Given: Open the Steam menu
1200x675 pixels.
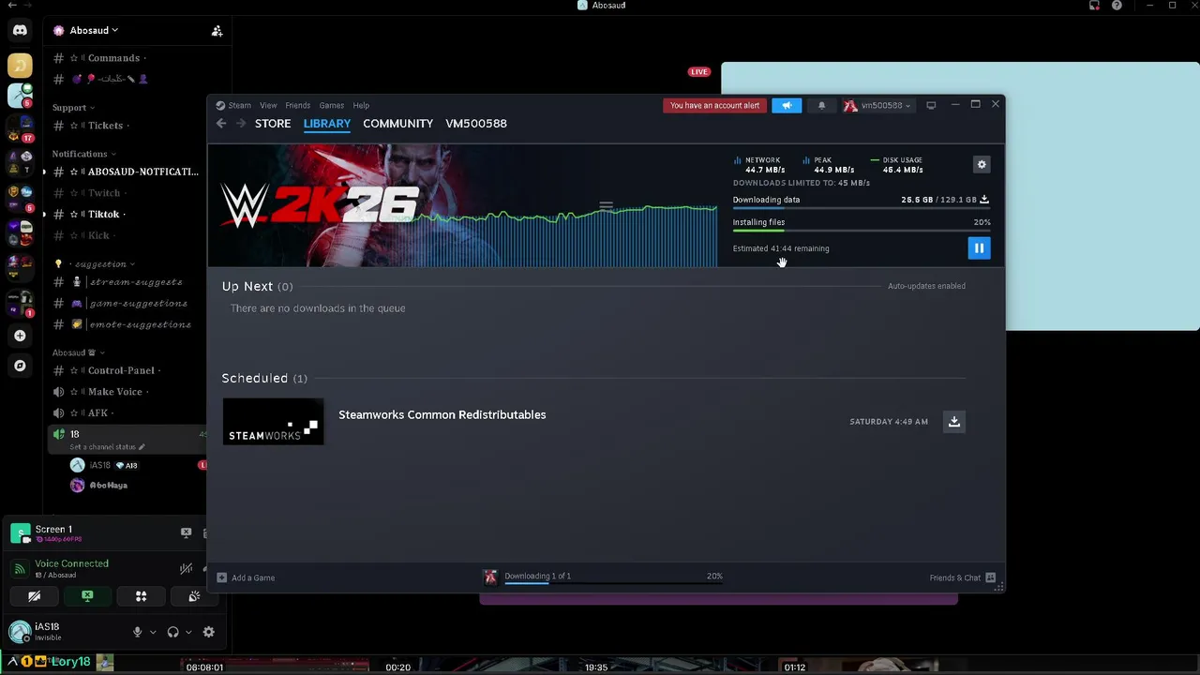Looking at the screenshot, I should tap(233, 105).
